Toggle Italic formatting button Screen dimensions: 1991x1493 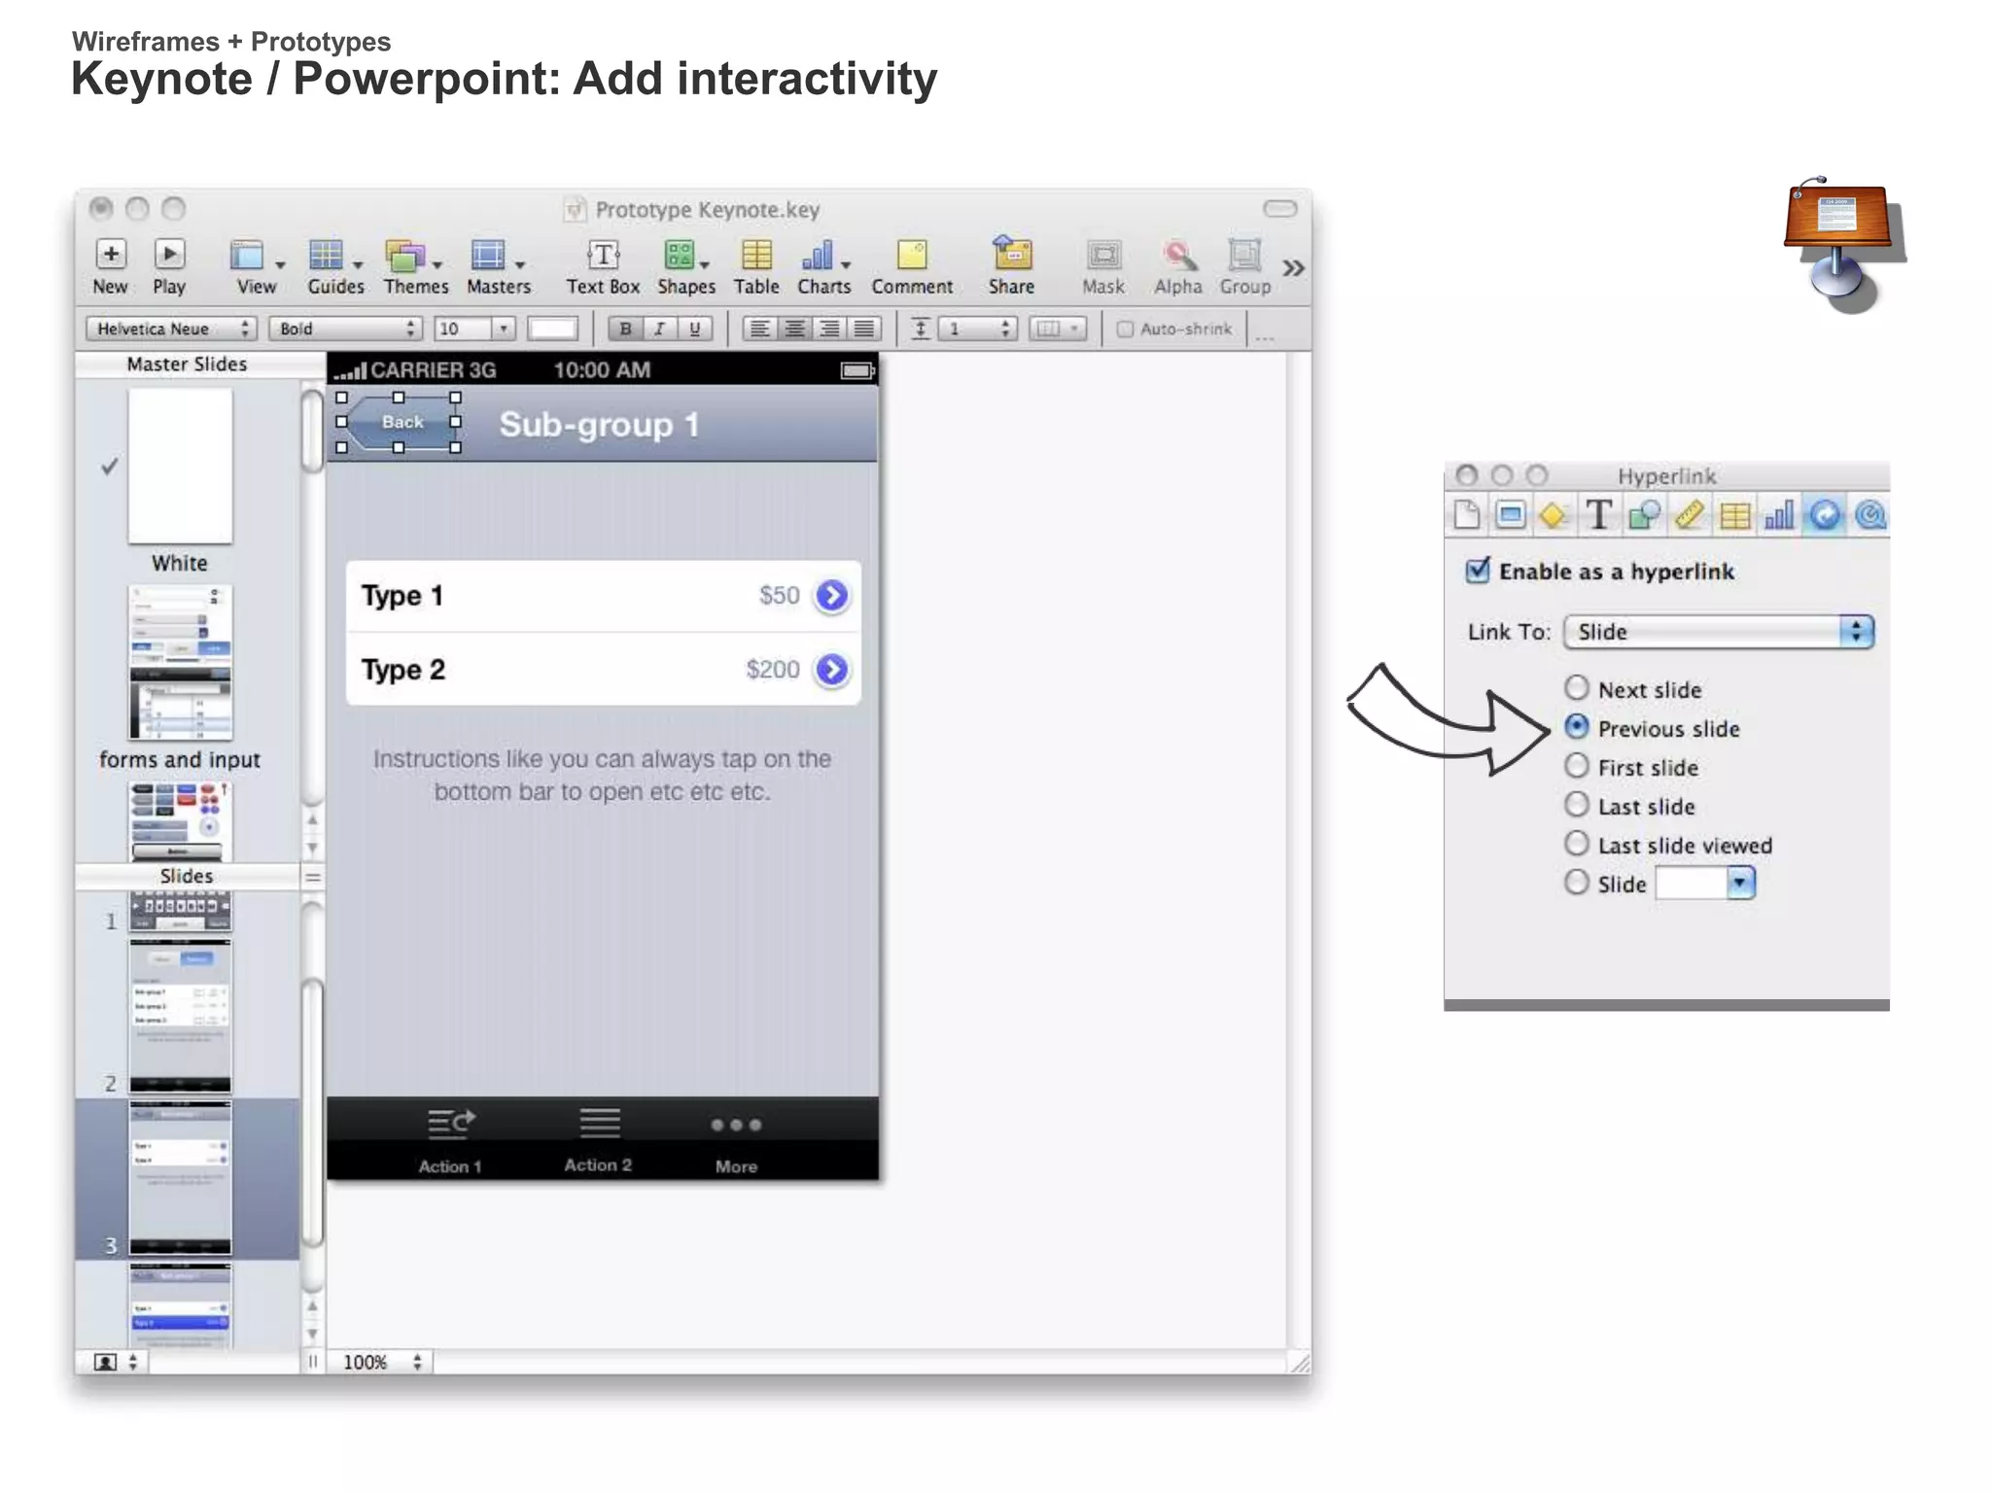[660, 329]
